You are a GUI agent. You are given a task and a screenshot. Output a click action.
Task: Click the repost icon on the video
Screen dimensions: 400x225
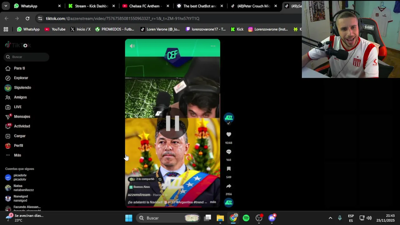160,179
